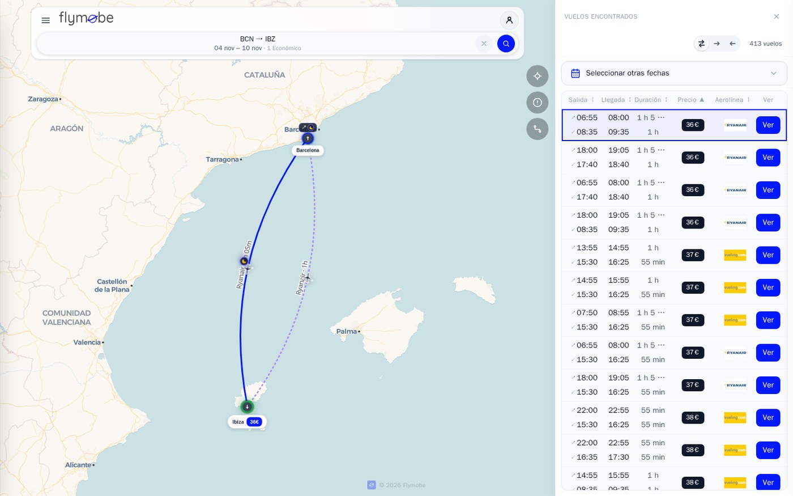The width and height of the screenshot is (793, 496).
Task: Click the Barcelona origin map marker
Action: tap(308, 138)
